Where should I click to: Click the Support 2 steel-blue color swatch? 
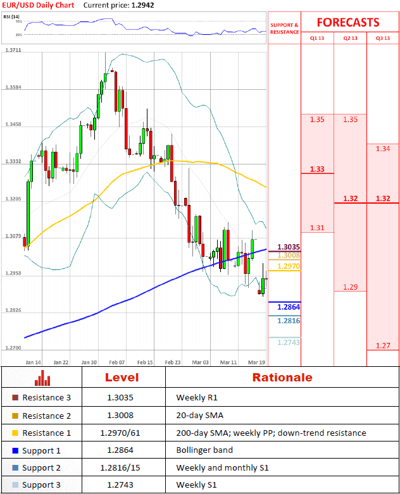click(15, 467)
